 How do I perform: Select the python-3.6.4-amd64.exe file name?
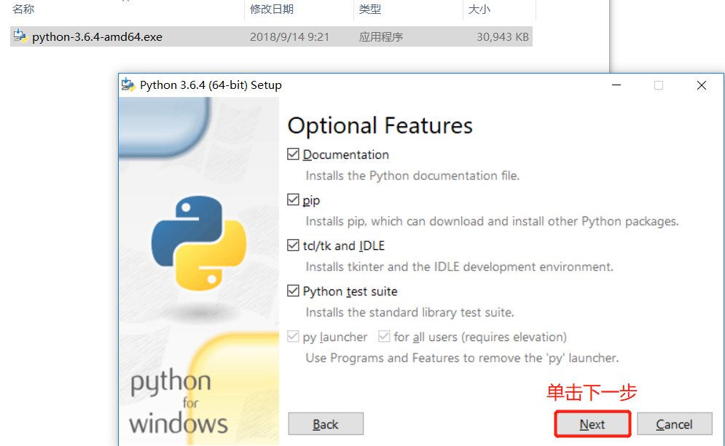[97, 36]
